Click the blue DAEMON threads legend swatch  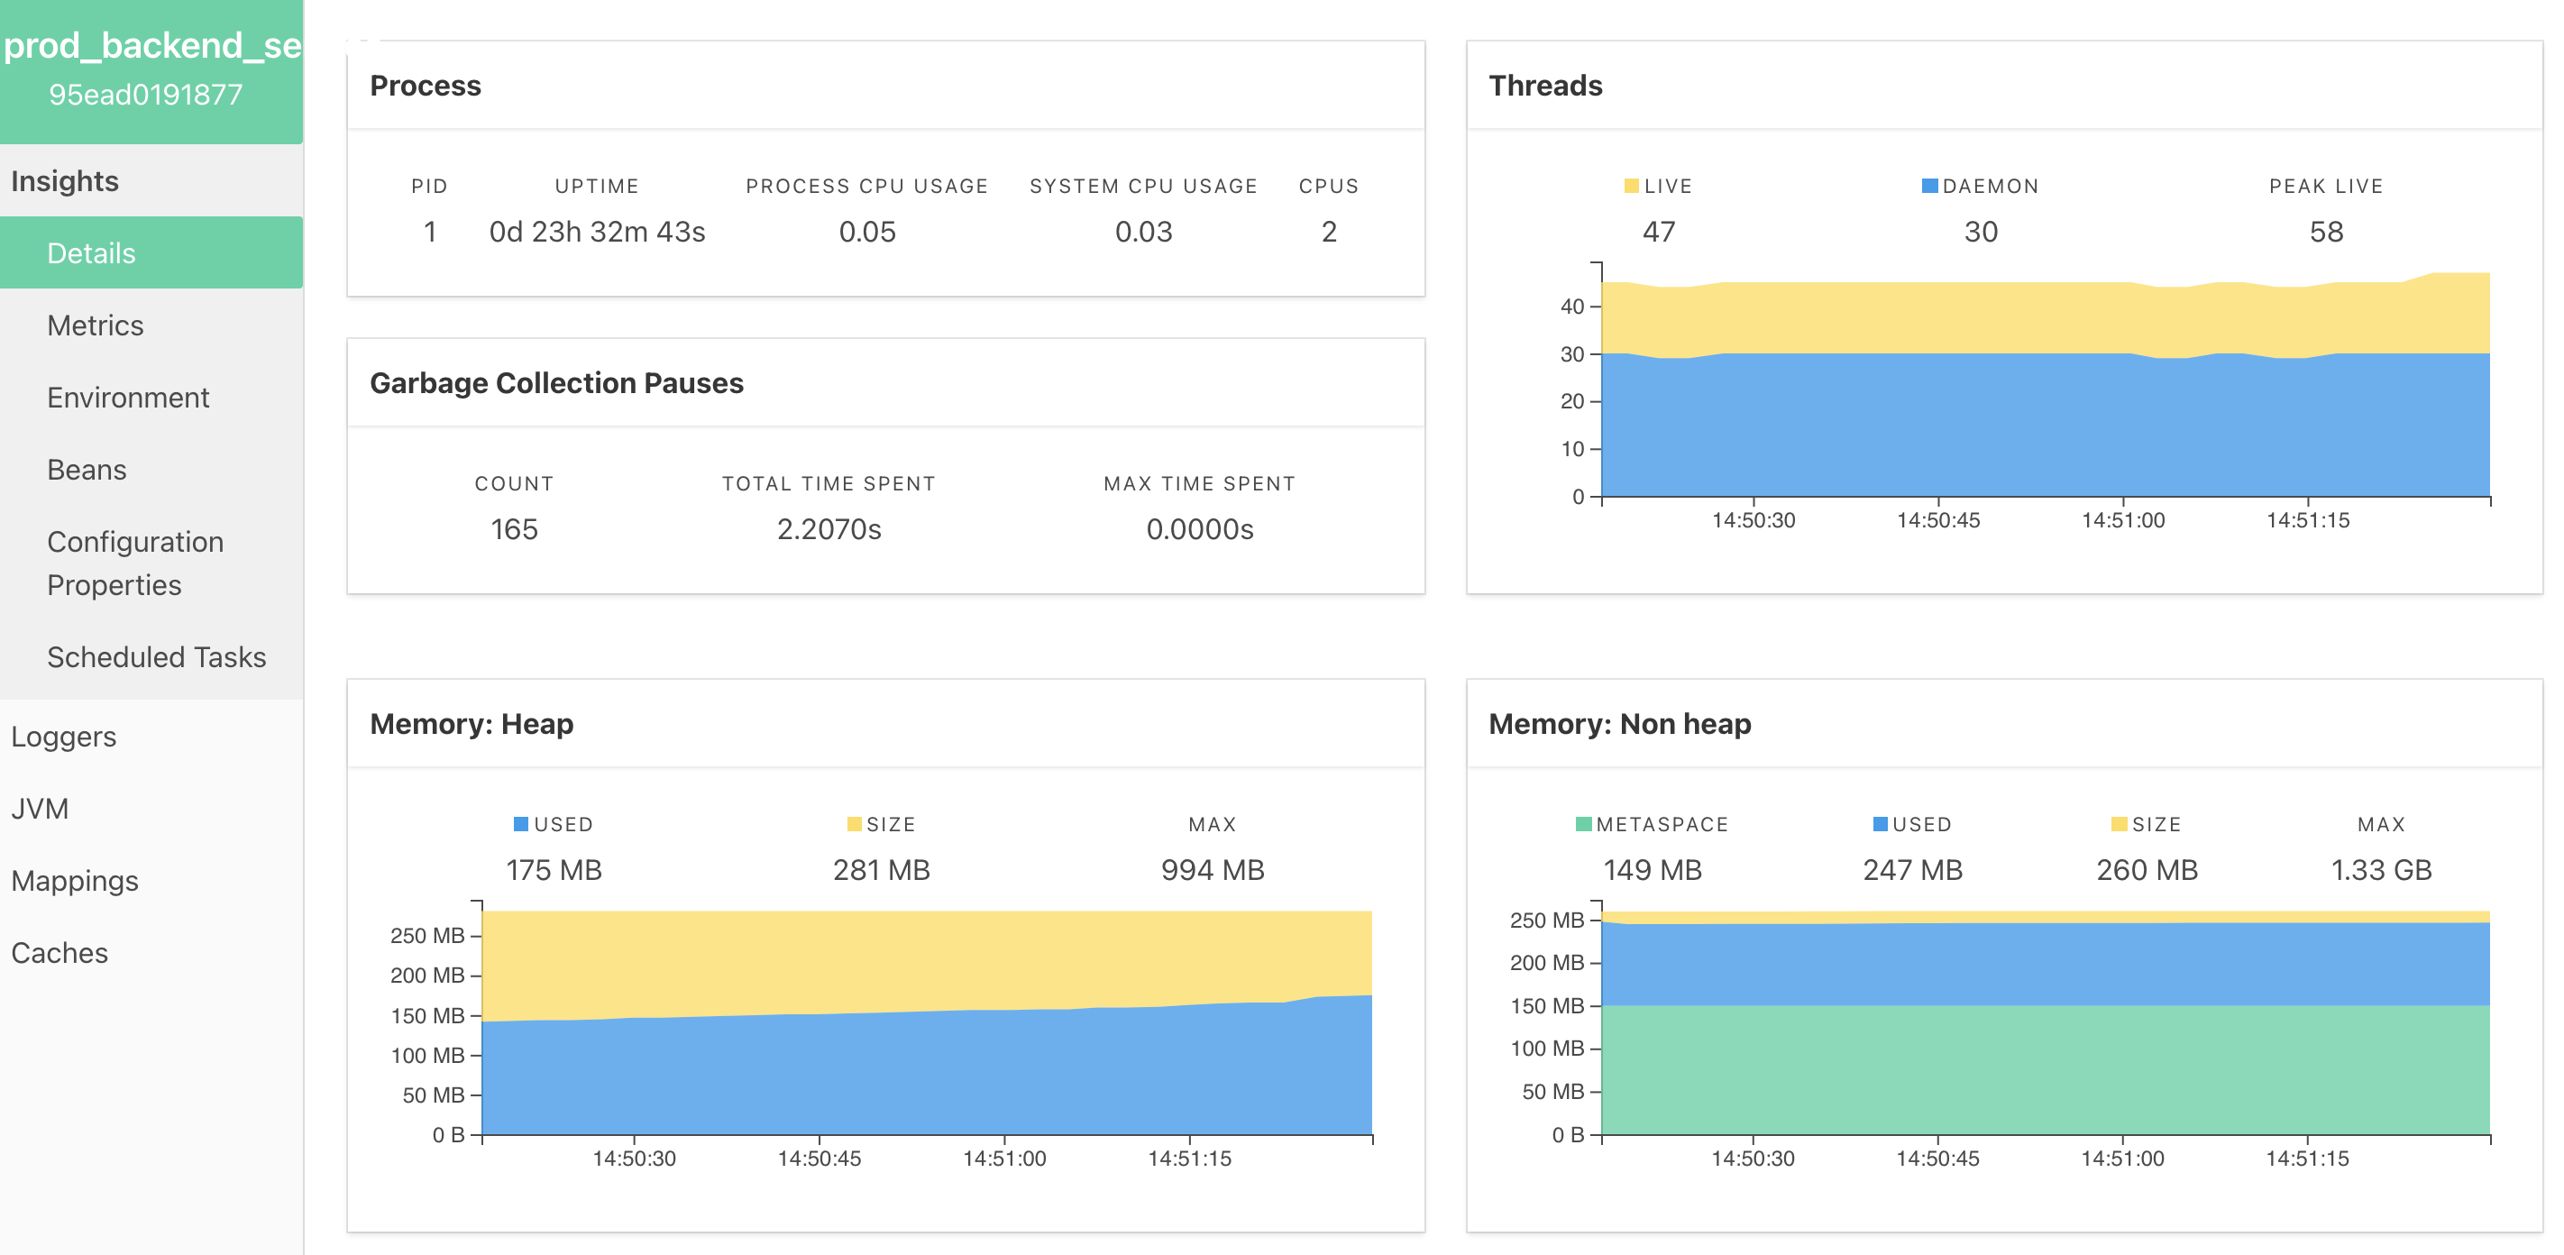tap(1929, 186)
